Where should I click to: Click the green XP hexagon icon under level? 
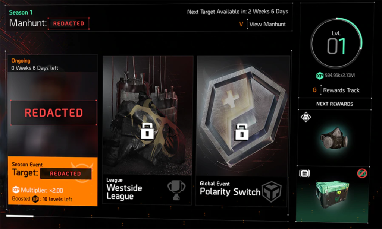tap(320, 76)
